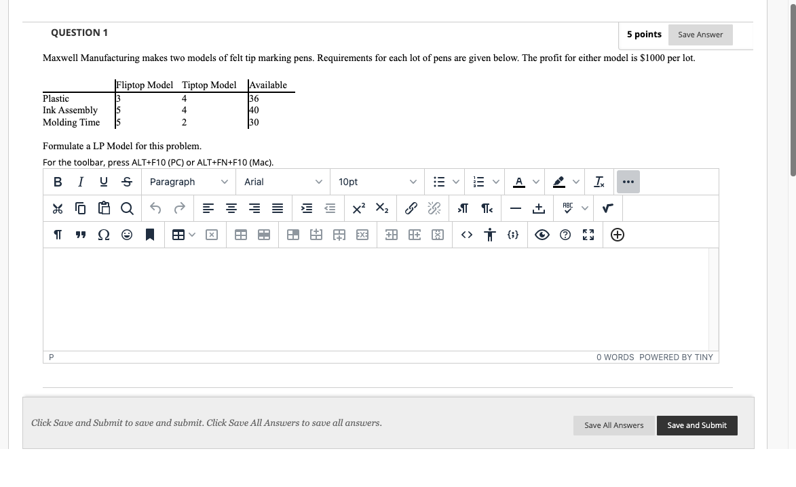
Task: Copy selected content
Action: pyautogui.click(x=80, y=208)
